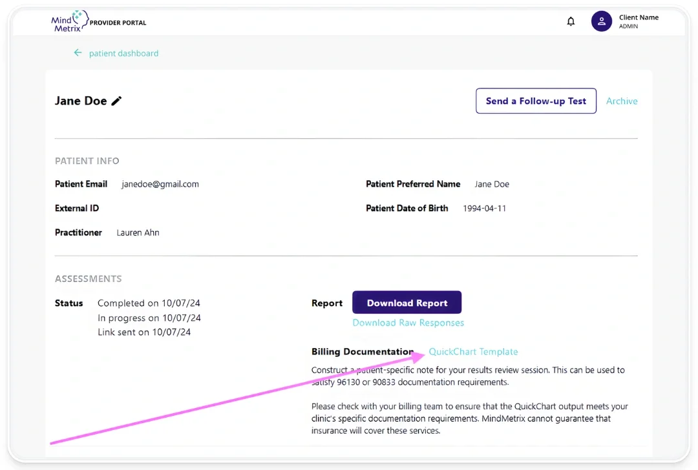
Task: Open the notifications bell
Action: pos(571,21)
